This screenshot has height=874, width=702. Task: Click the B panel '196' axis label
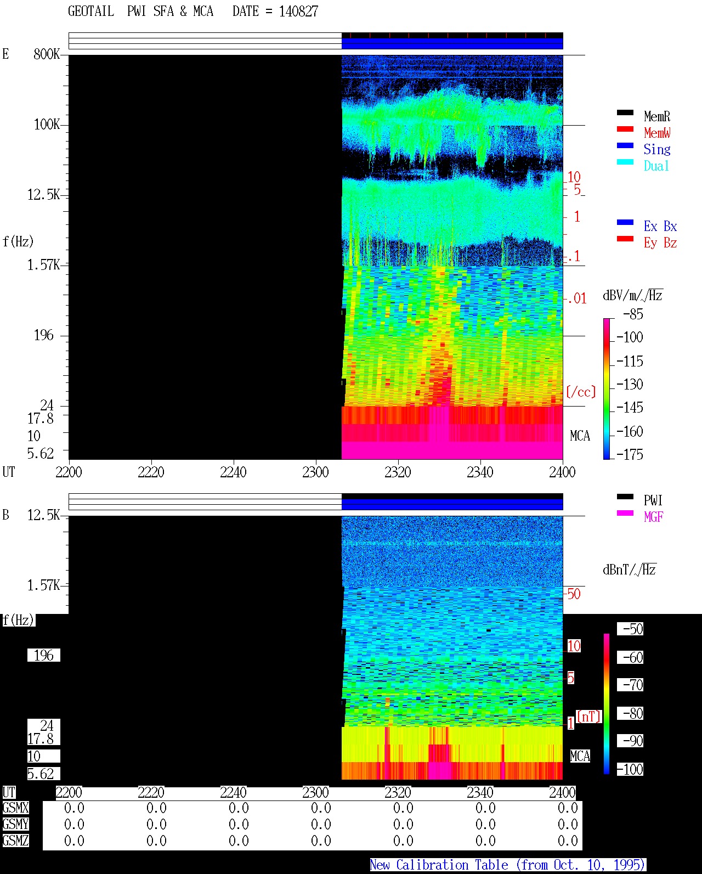[x=44, y=655]
